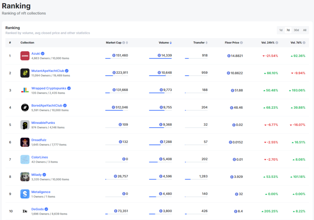The width and height of the screenshot is (314, 220).
Task: Sort by Volume using sort arrows
Action: tap(171, 43)
